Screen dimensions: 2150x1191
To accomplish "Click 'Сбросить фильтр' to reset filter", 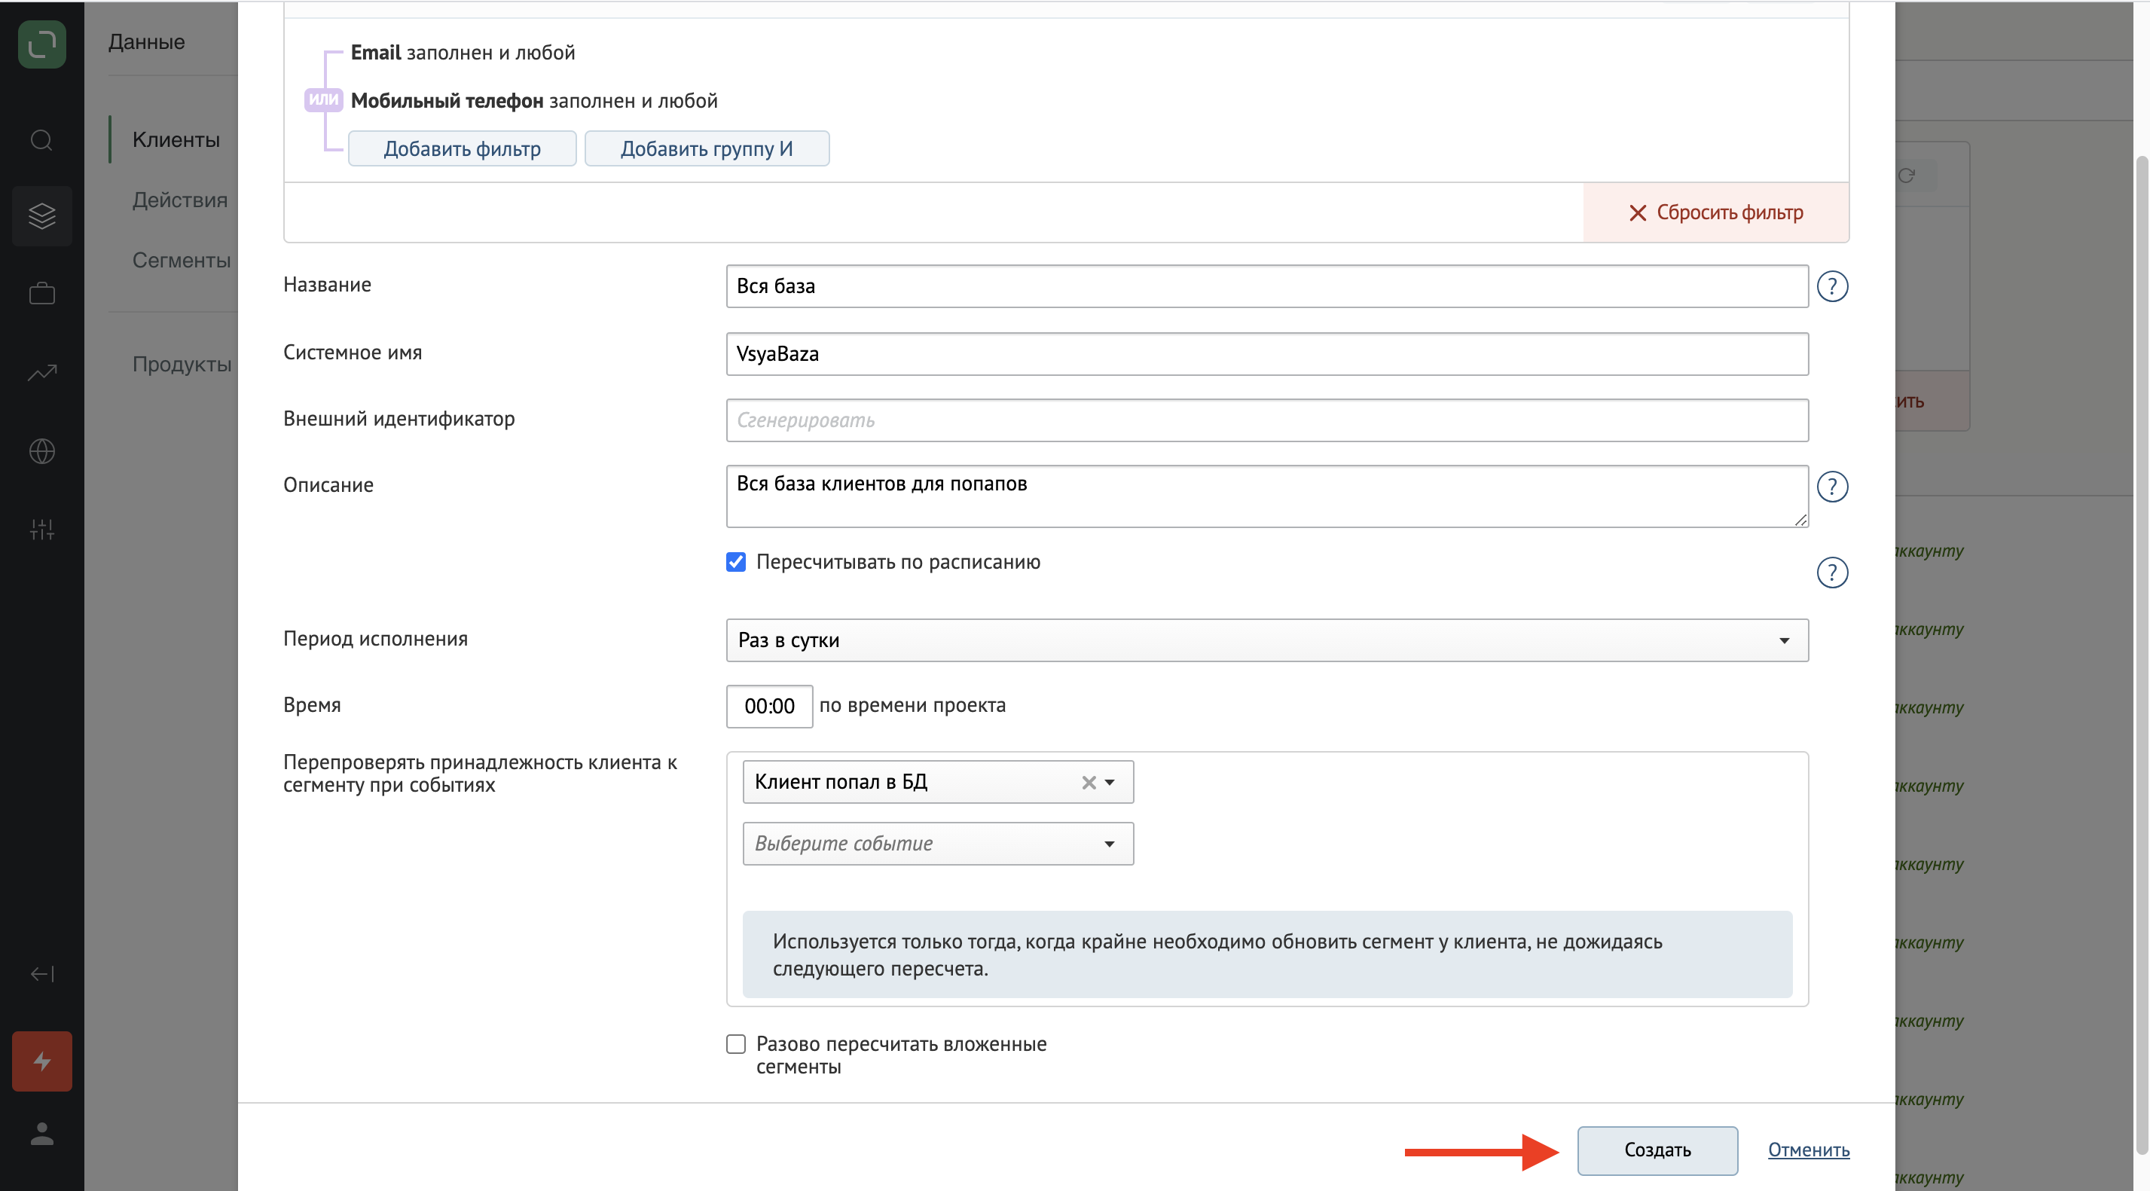I will click(x=1716, y=212).
